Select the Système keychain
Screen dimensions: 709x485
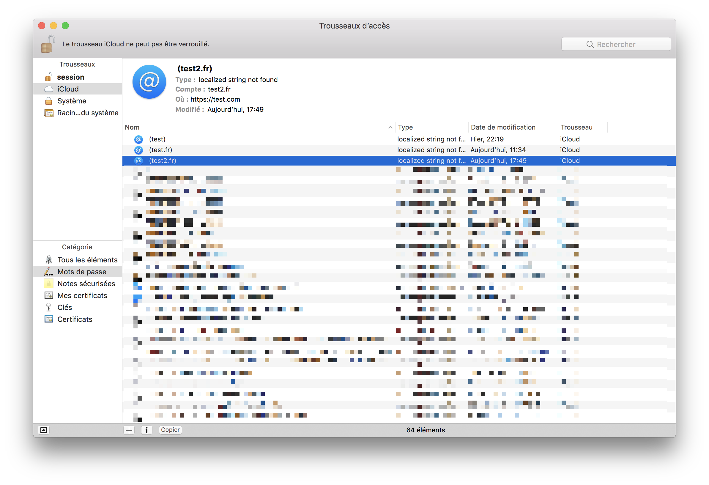point(72,101)
